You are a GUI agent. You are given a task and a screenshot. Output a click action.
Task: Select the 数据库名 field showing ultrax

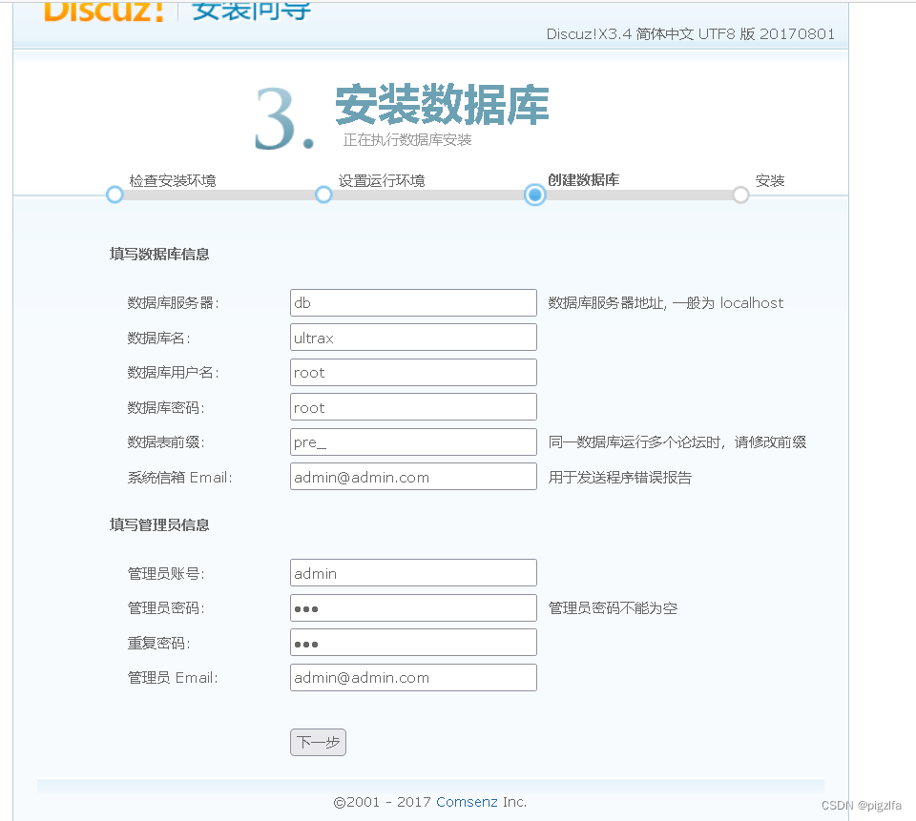[x=412, y=337]
